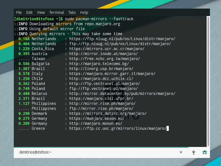Click the X icon in the bottom bar
Image resolution: width=221 pixels, height=166 pixels.
(181, 152)
